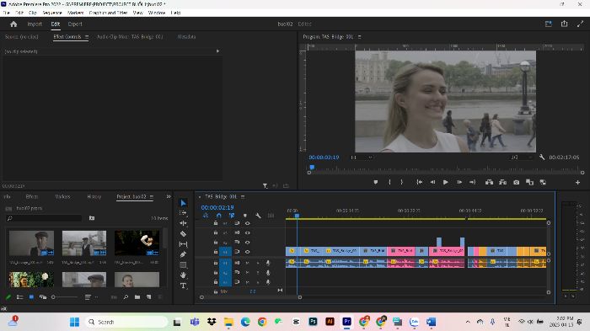Image resolution: width=590 pixels, height=331 pixels.
Task: Toggle lock on top video track
Action: click(216, 223)
